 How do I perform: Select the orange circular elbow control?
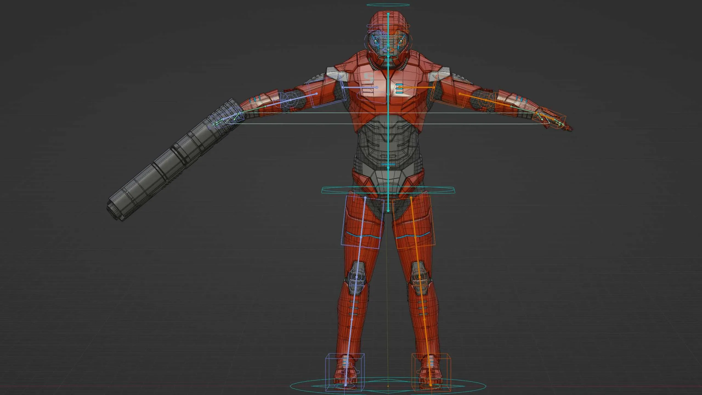pos(486,100)
